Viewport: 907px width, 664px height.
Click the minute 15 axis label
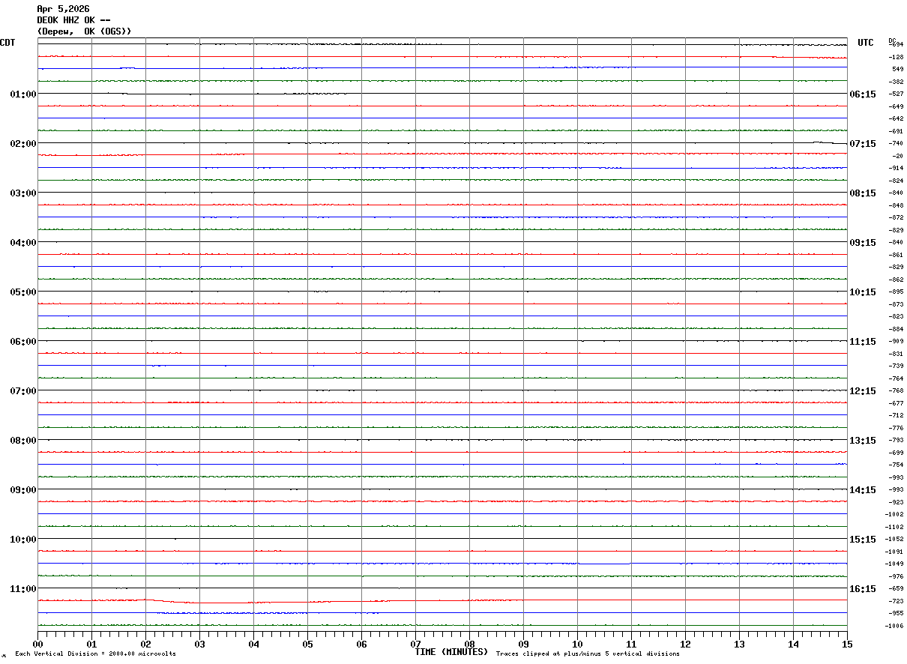(847, 644)
